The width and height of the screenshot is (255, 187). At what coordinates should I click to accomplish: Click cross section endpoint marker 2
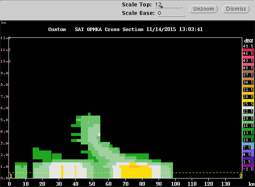pos(241,176)
